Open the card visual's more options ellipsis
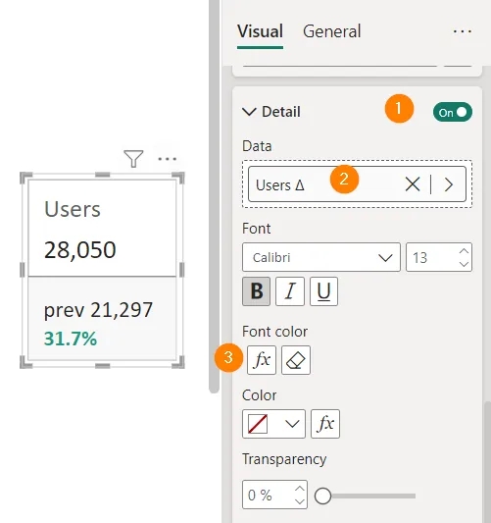 (168, 159)
